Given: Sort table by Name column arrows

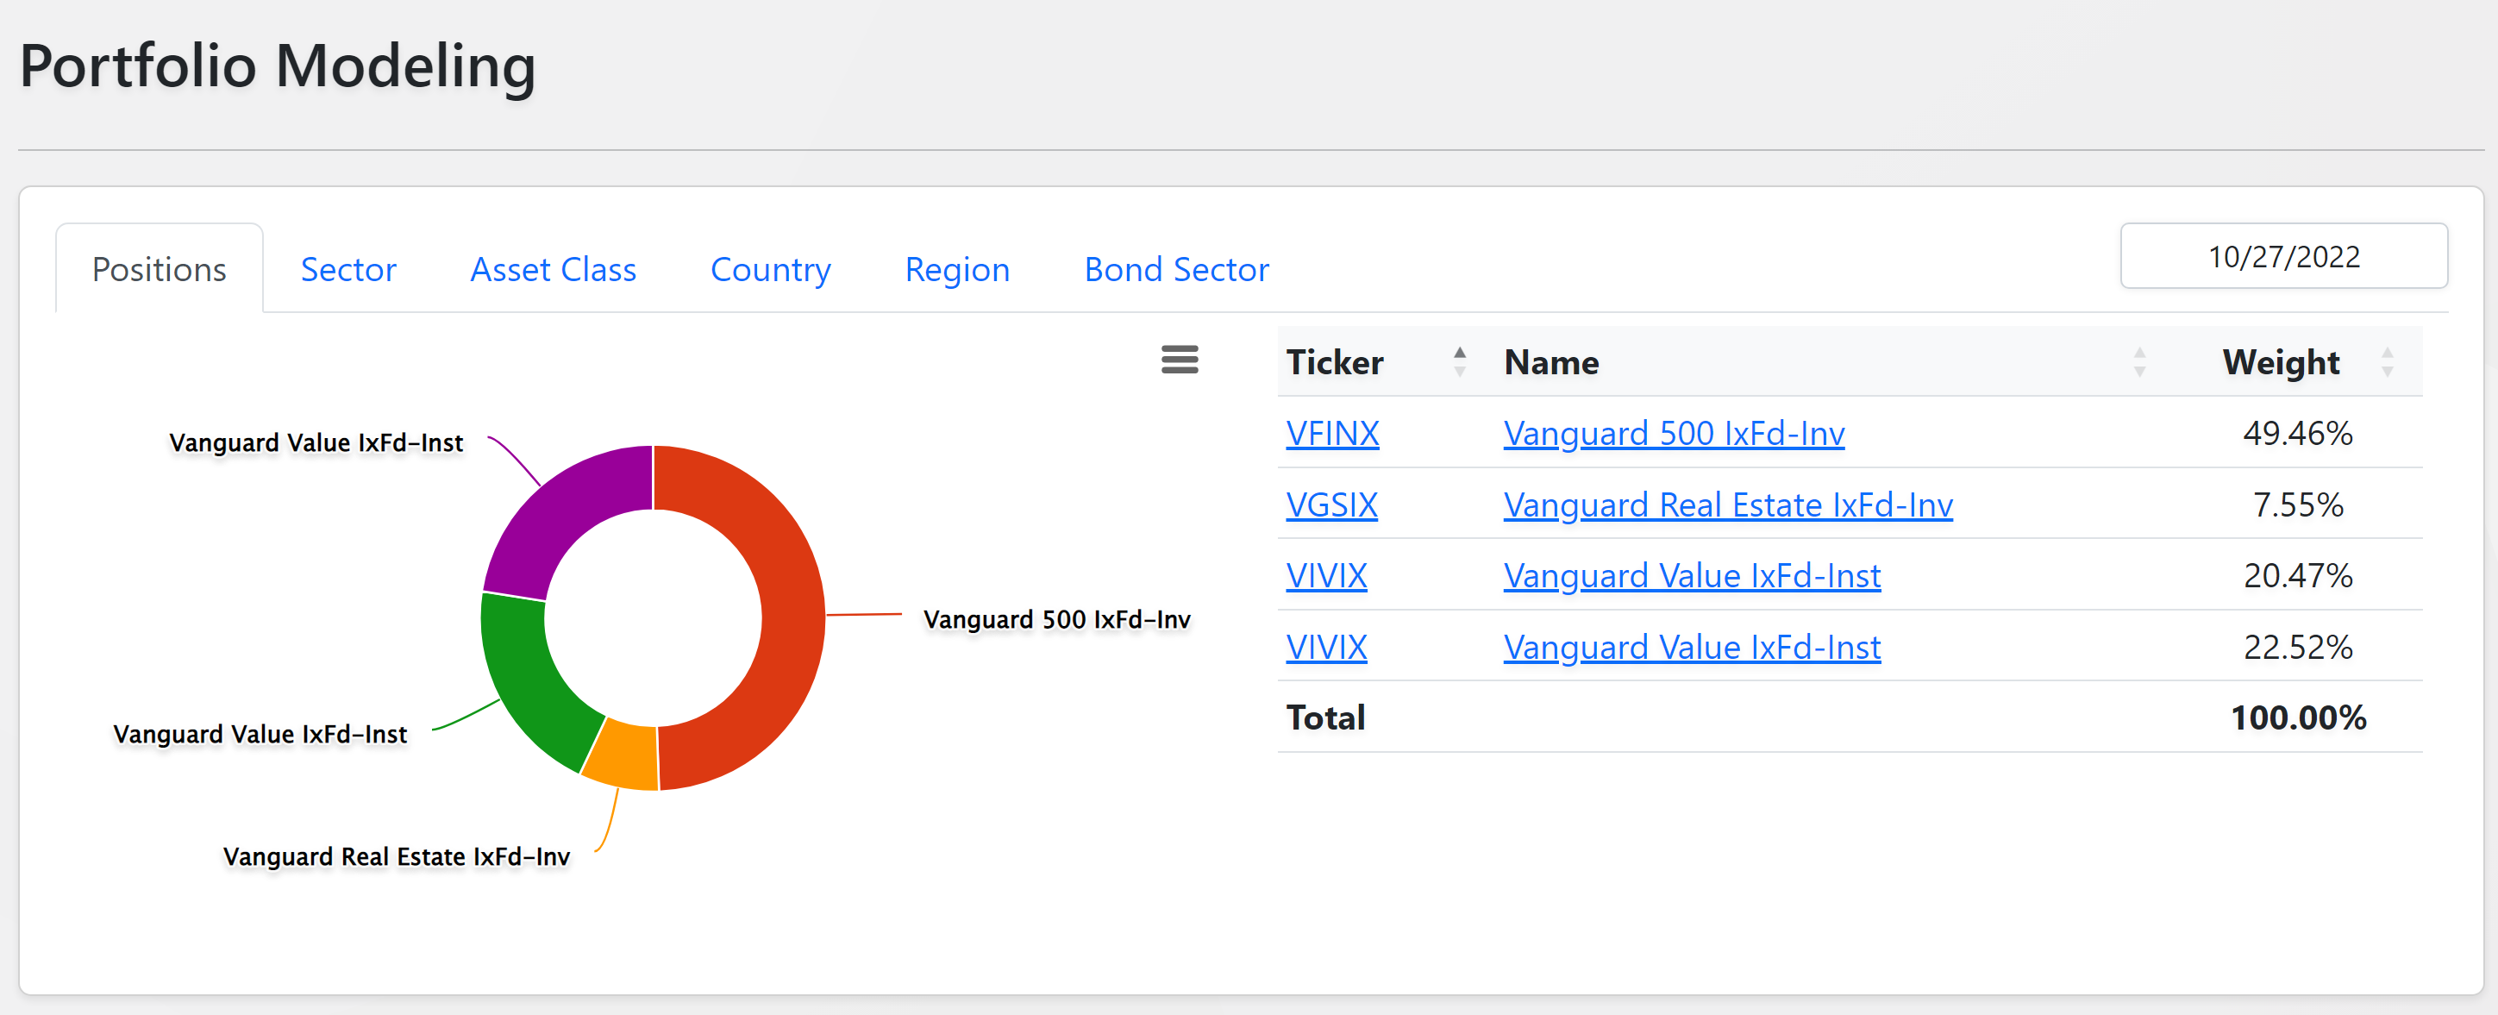Looking at the screenshot, I should click(x=2139, y=361).
